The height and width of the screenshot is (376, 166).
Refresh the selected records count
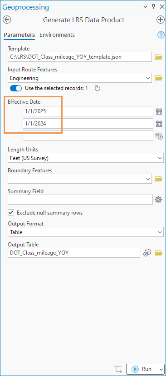[98, 88]
